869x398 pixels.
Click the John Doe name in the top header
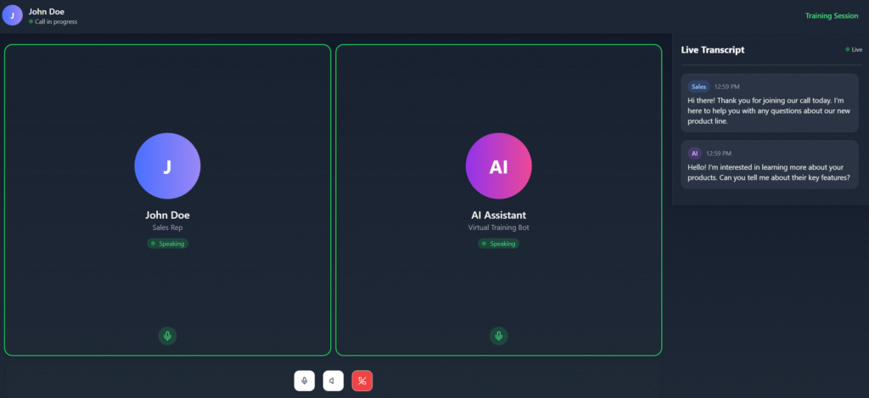pyautogui.click(x=47, y=11)
